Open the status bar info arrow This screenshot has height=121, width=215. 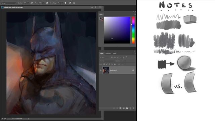pos(28,119)
